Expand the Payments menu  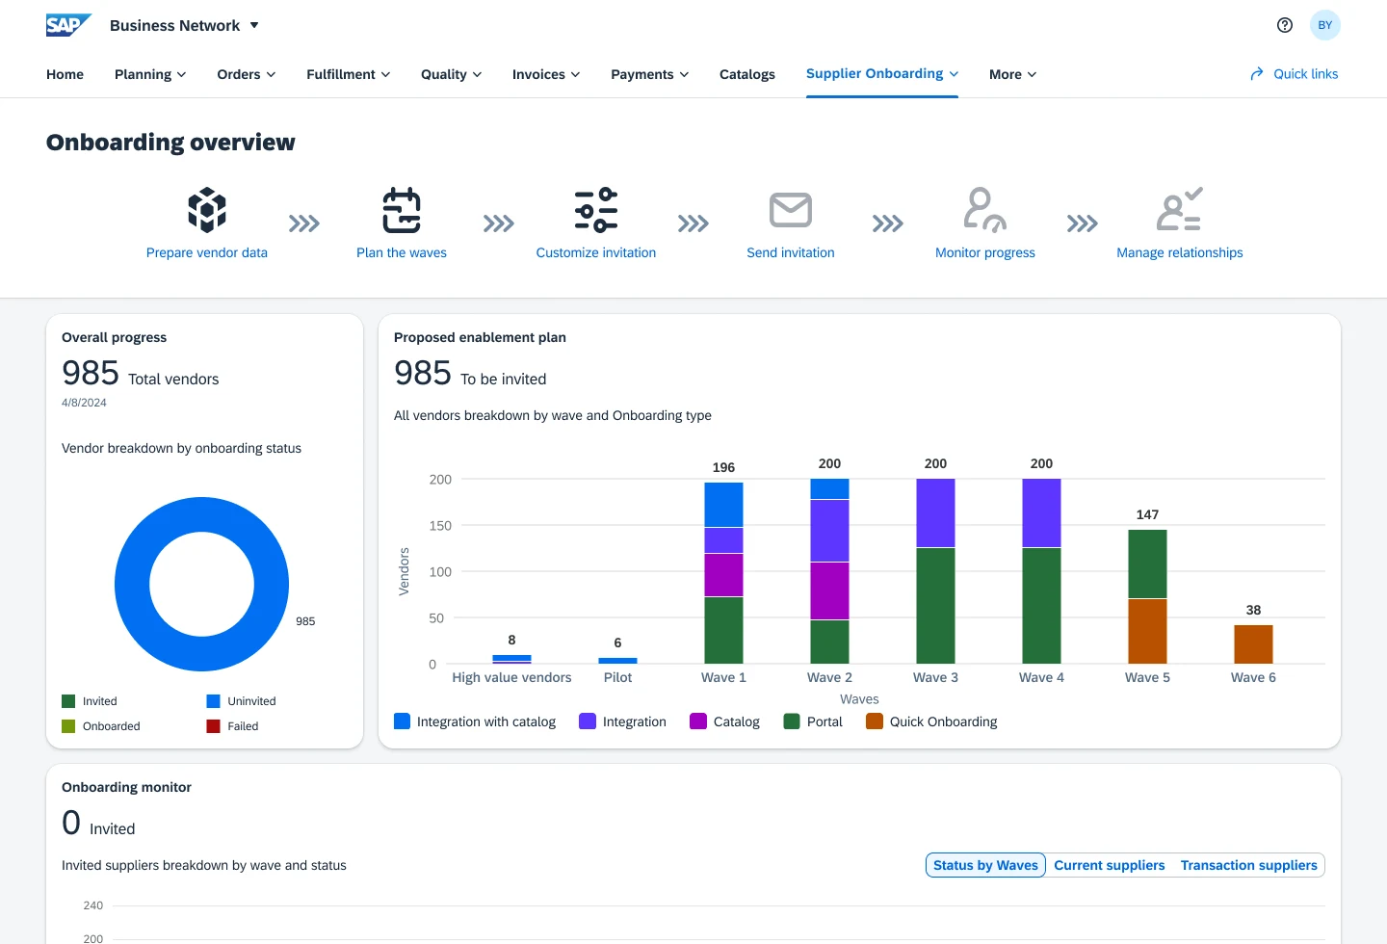pos(650,74)
